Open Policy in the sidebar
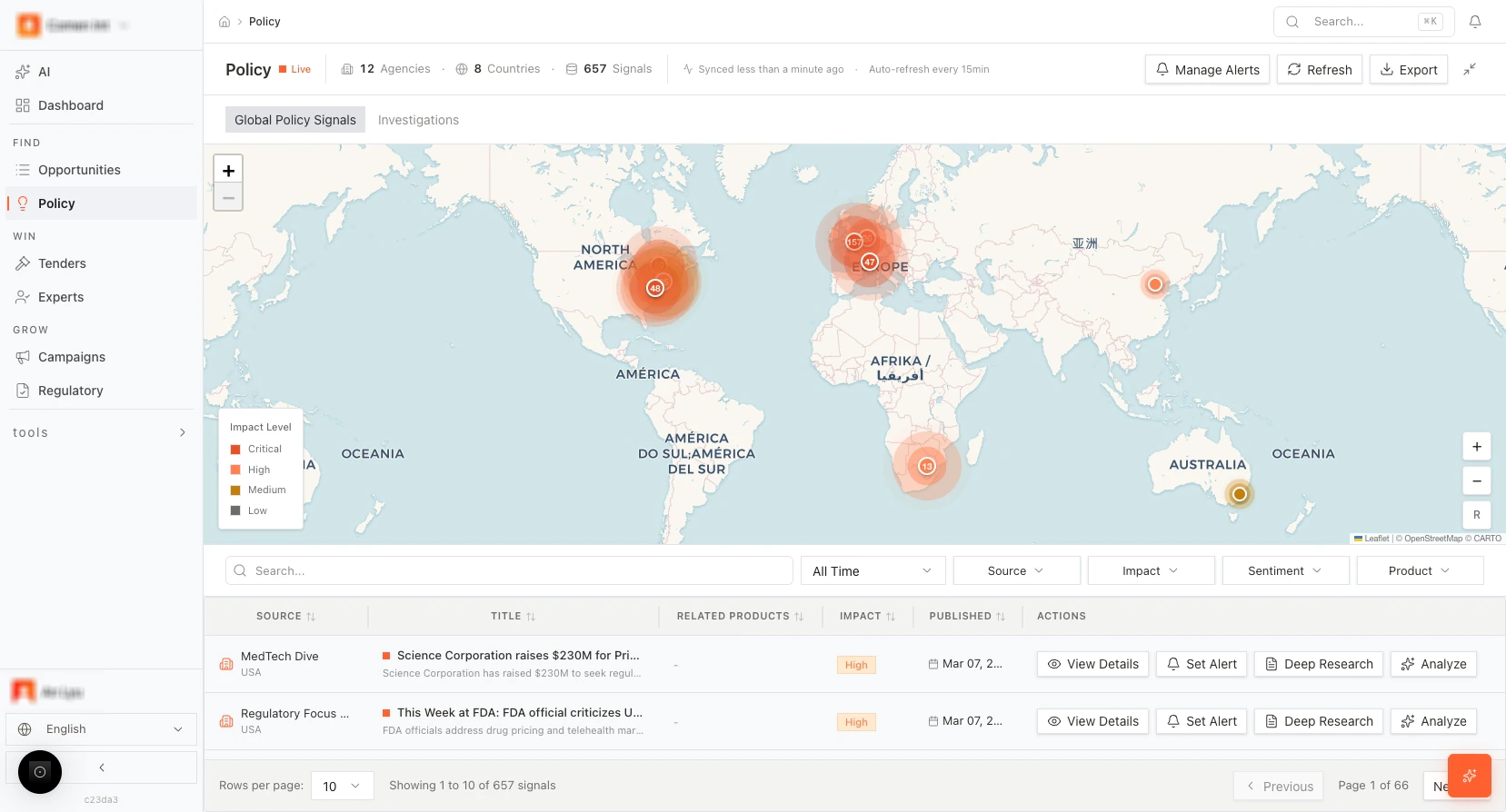Screen dimensions: 1506x812 point(102,203)
